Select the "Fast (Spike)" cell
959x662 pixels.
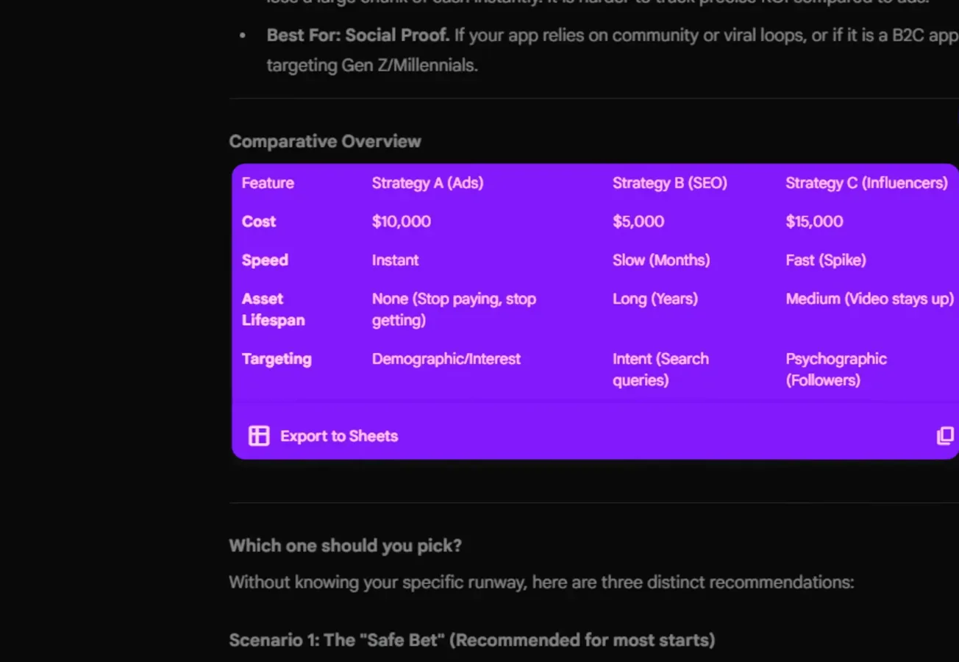click(x=826, y=260)
